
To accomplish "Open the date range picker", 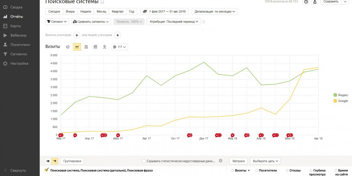I will 165,11.
